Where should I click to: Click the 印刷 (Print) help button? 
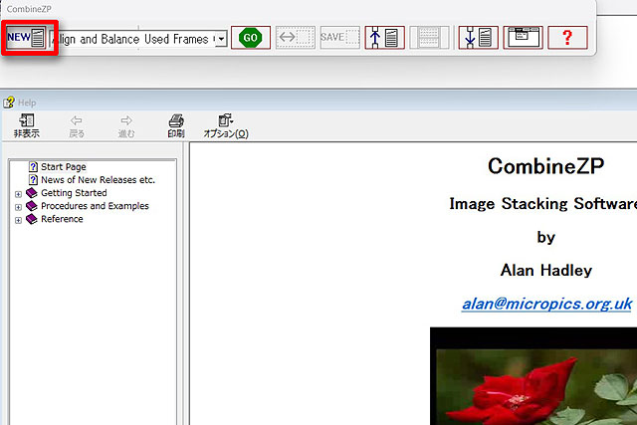(x=176, y=125)
